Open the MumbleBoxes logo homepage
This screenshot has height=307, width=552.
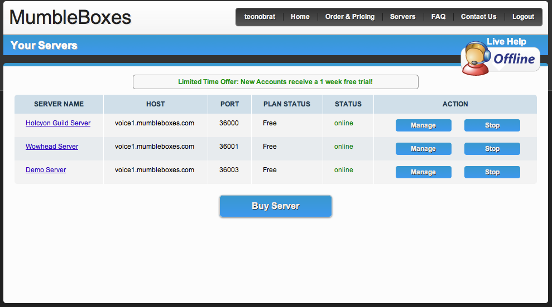[x=70, y=17]
